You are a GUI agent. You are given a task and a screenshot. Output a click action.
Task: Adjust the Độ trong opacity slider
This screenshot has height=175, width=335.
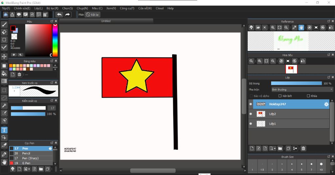pos(296,83)
